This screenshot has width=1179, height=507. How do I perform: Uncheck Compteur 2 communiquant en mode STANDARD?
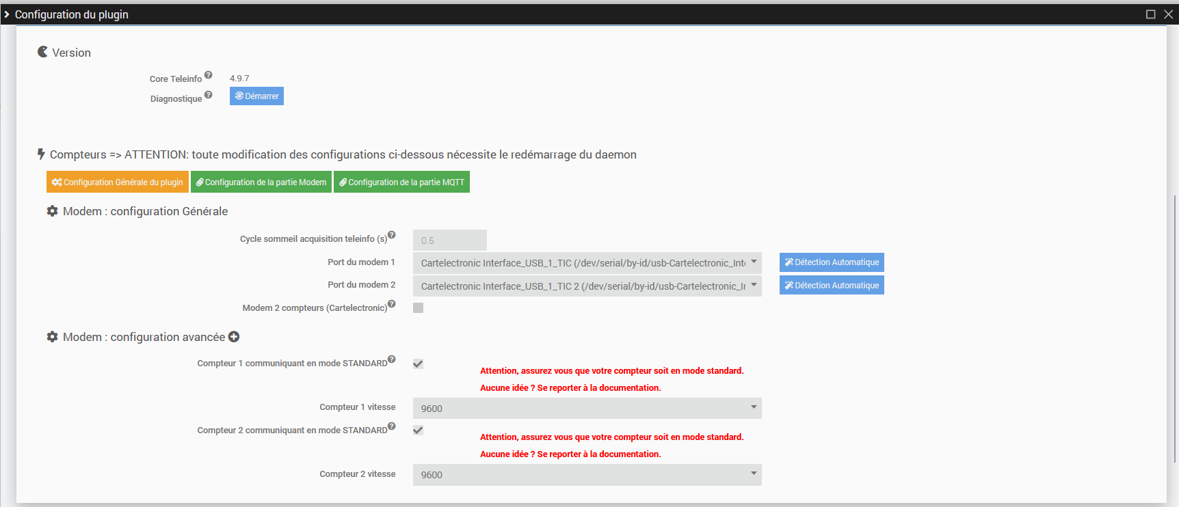tap(419, 430)
